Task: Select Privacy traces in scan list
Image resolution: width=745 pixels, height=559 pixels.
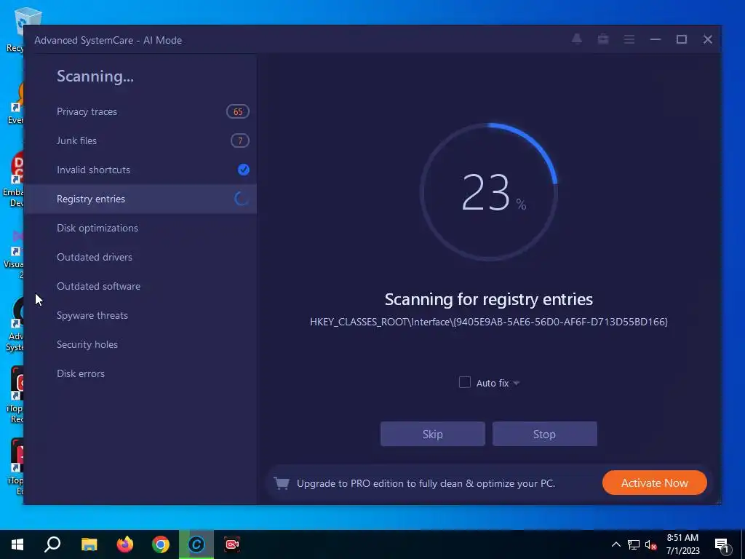Action: pos(140,111)
